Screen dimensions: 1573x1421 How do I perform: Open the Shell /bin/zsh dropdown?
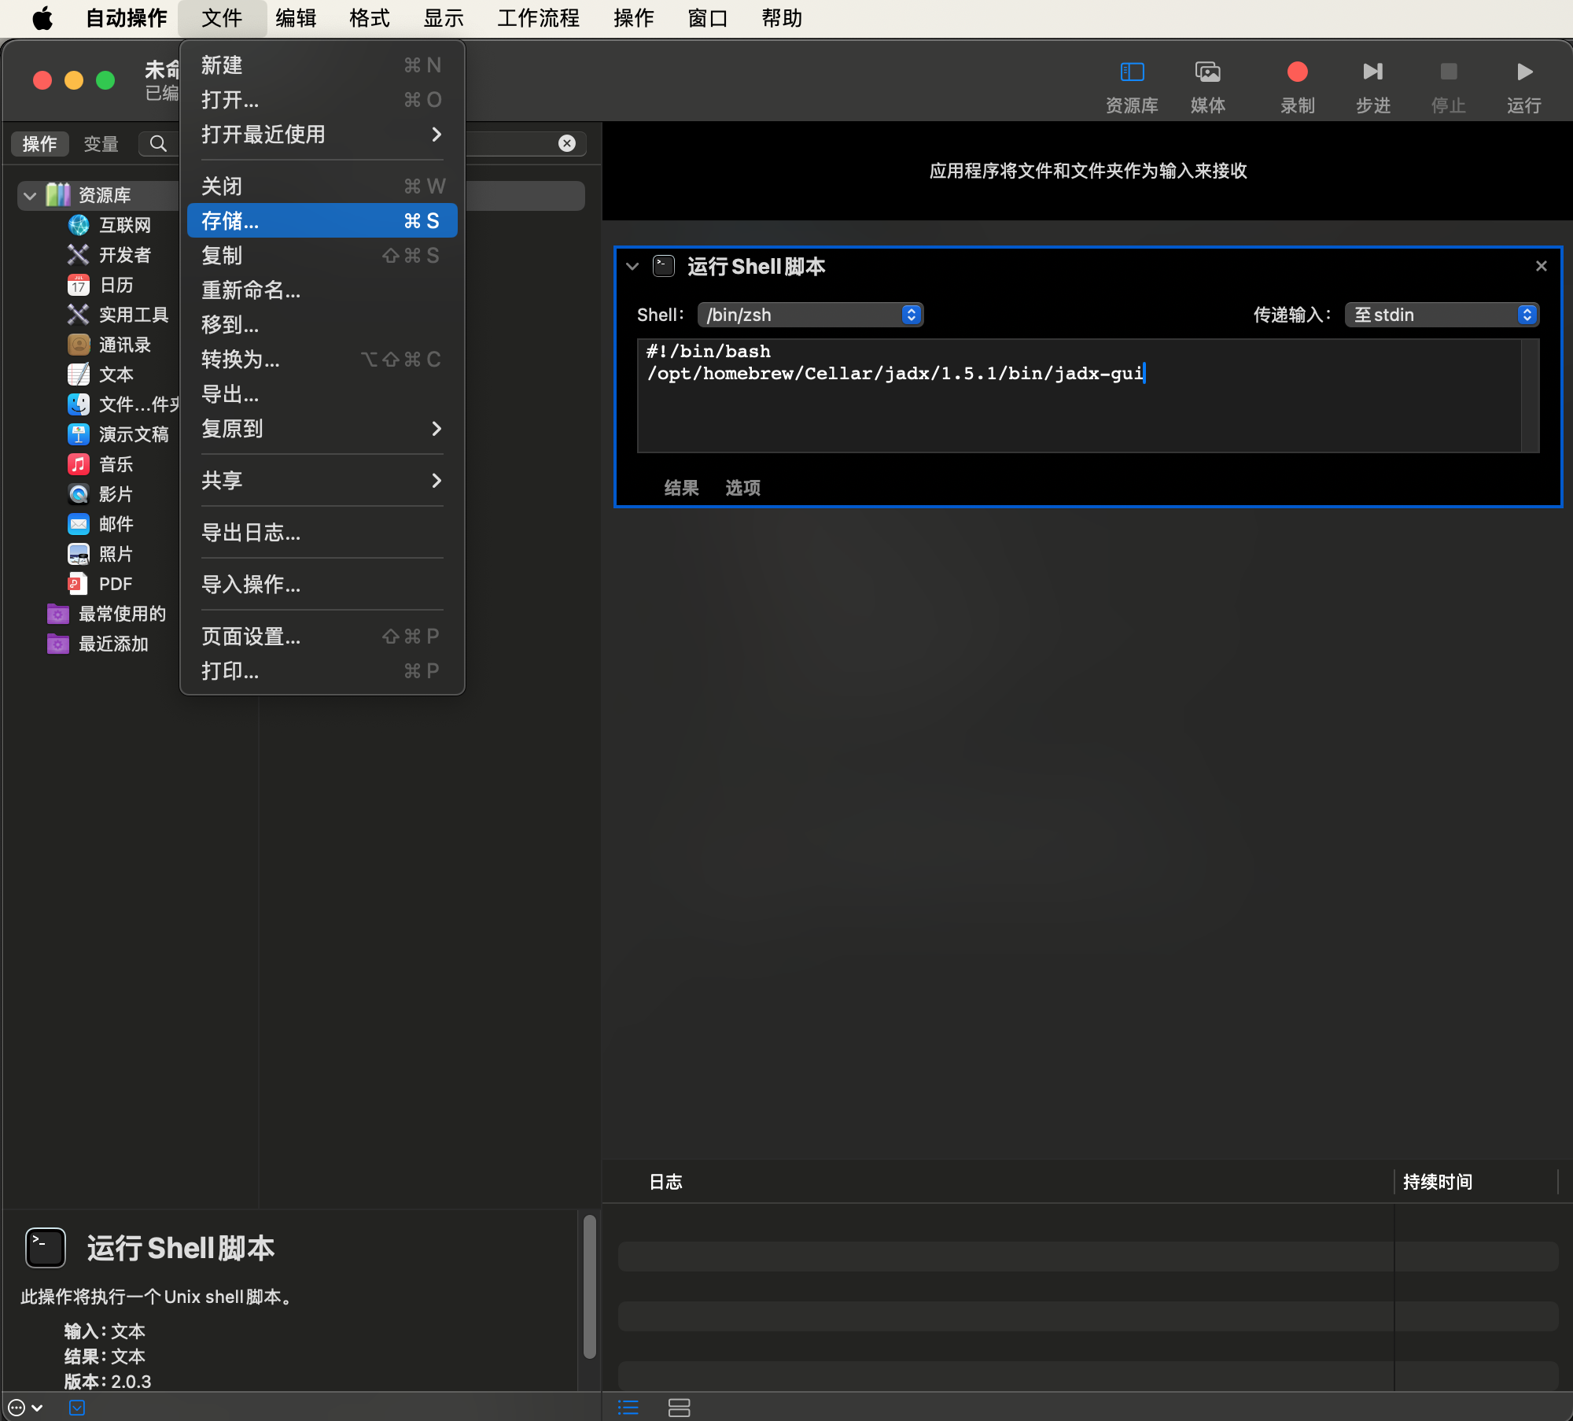pos(810,315)
